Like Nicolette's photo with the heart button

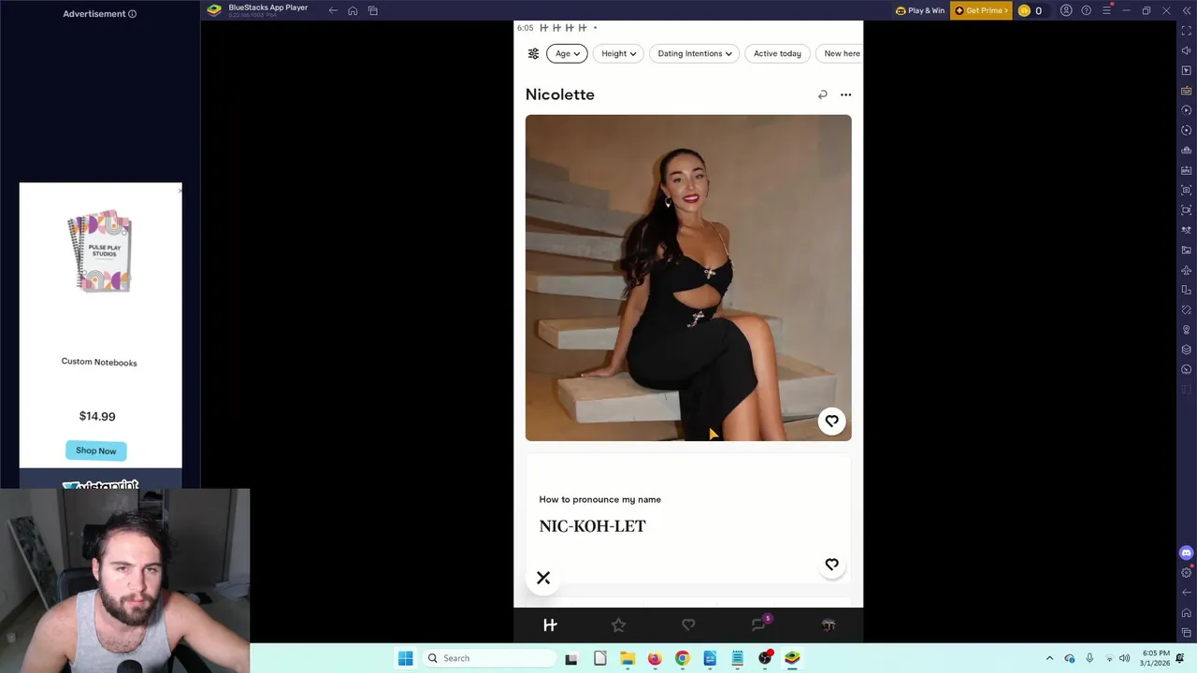pyautogui.click(x=831, y=422)
